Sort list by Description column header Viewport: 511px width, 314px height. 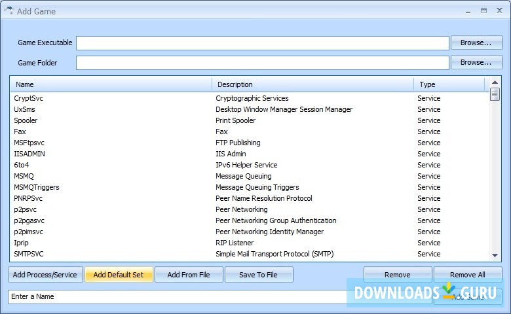[x=312, y=84]
